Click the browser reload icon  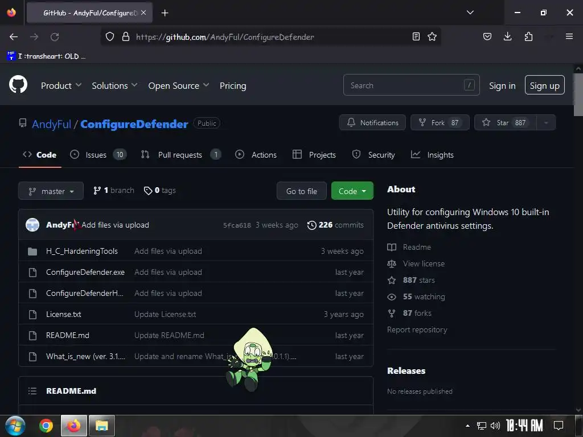coord(55,37)
